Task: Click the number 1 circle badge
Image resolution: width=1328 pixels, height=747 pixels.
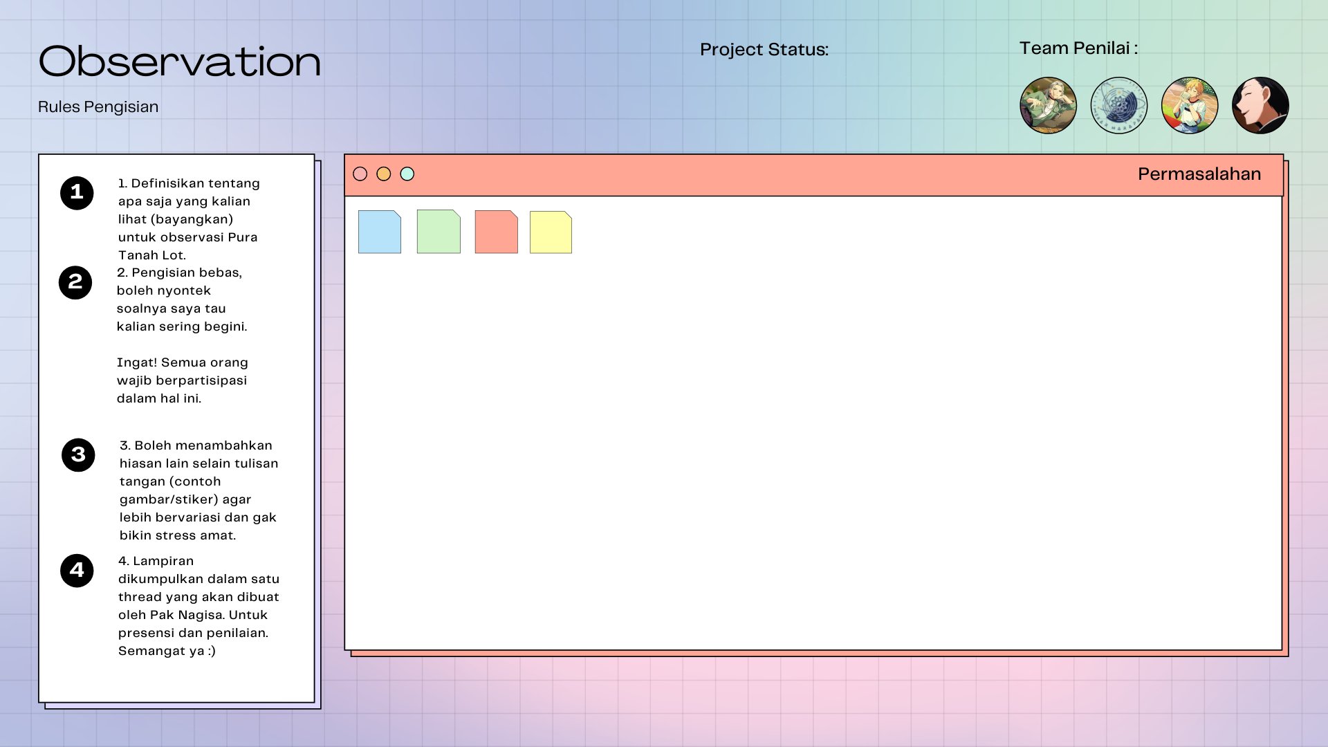Action: point(77,192)
